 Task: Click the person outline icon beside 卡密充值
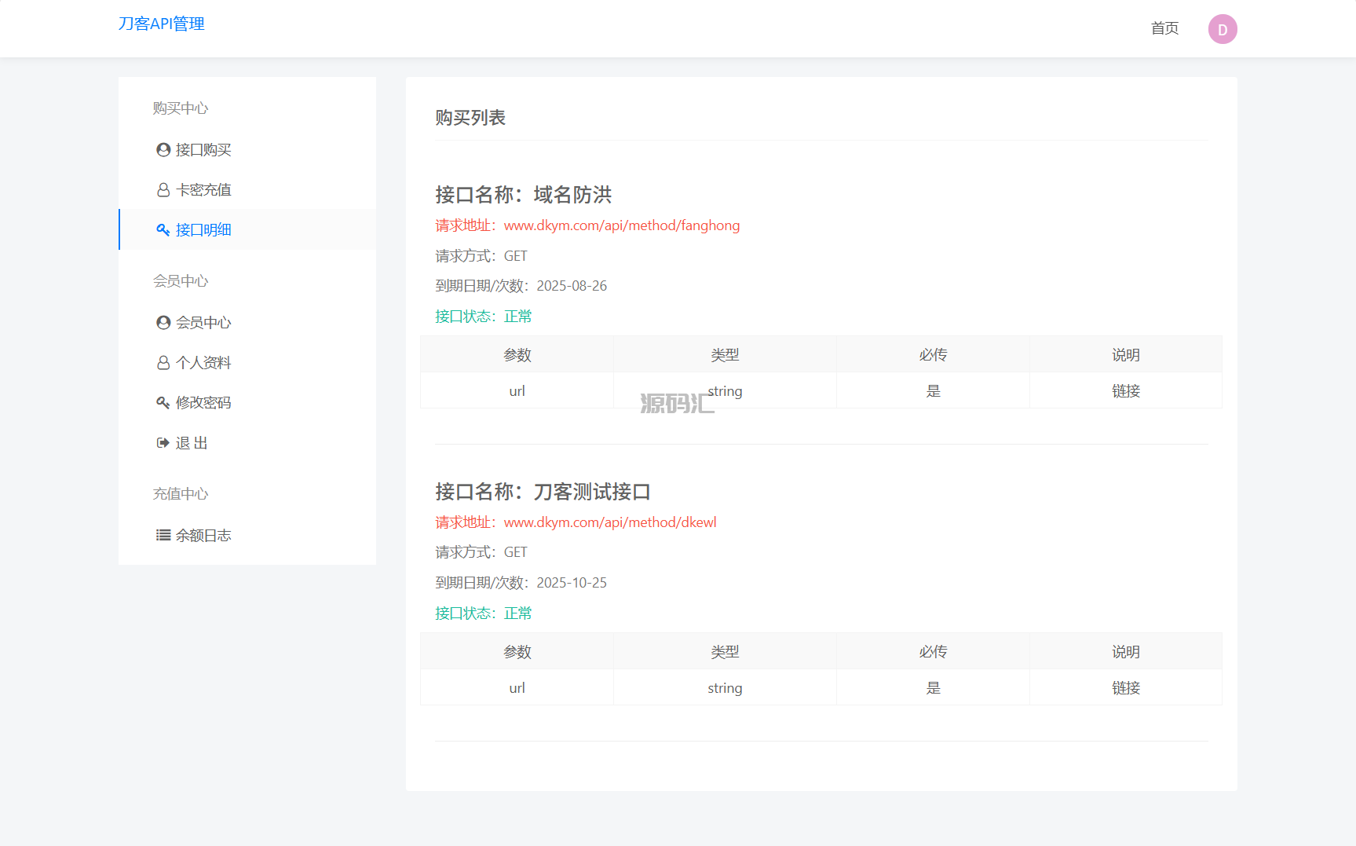[163, 190]
